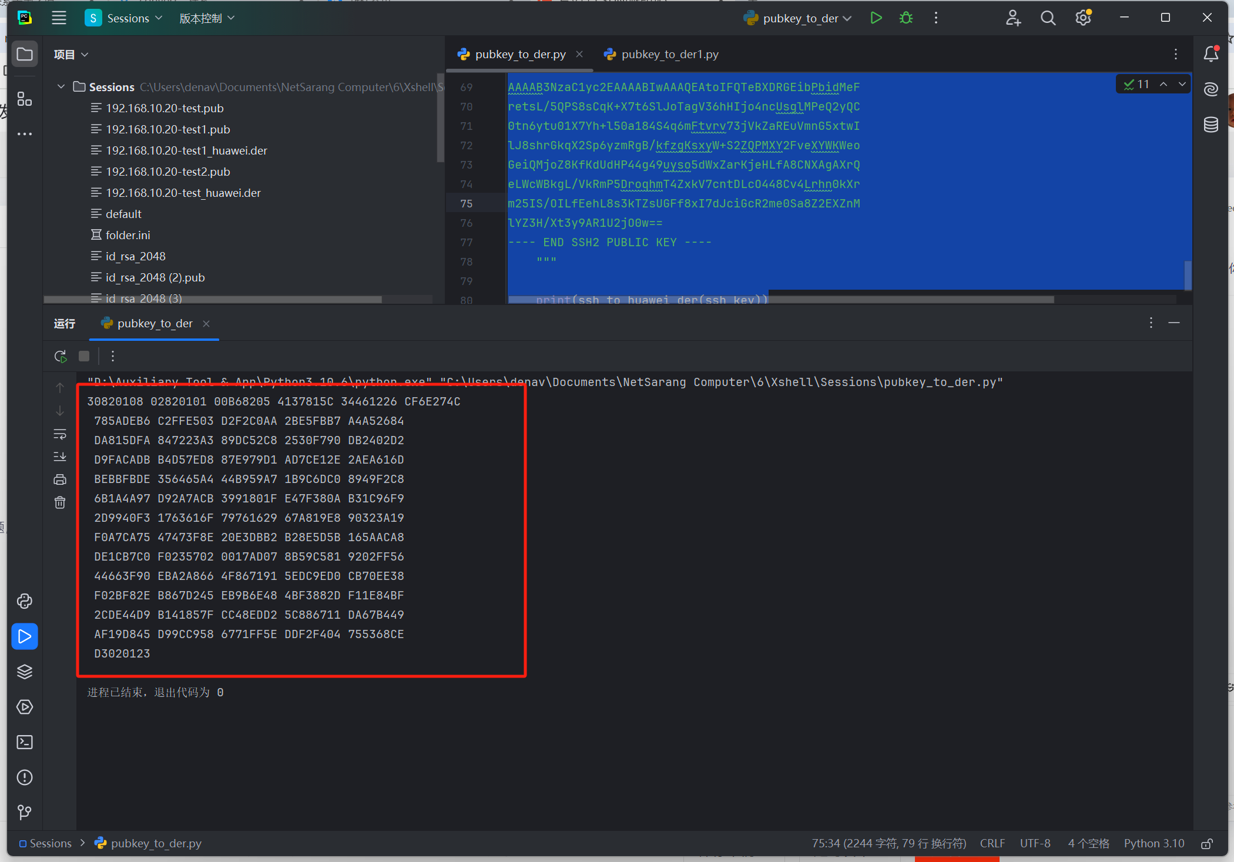
Task: Toggle soft-wrap in the run console
Action: (59, 434)
